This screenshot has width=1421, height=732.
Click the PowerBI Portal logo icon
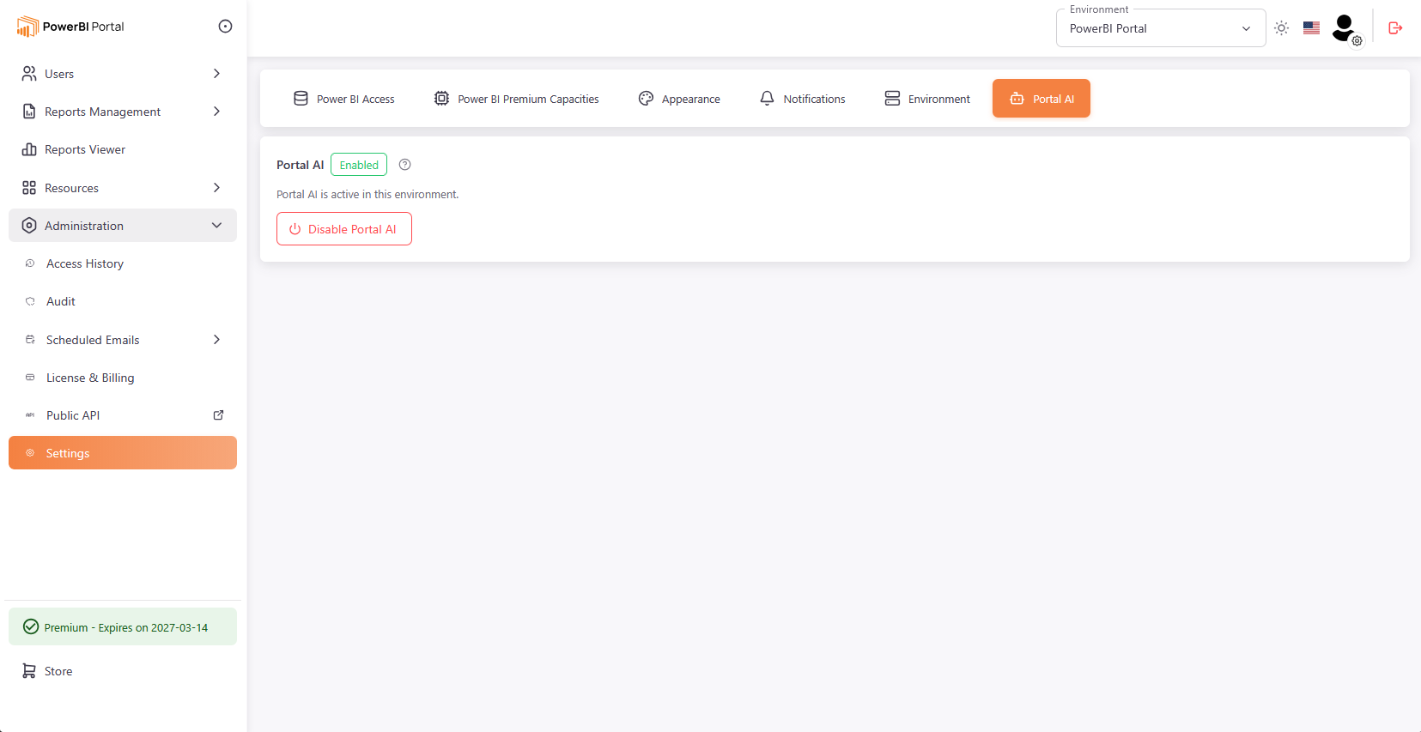27,27
